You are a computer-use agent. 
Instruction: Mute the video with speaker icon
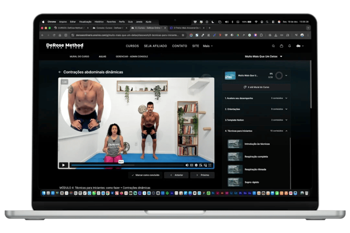(187, 165)
